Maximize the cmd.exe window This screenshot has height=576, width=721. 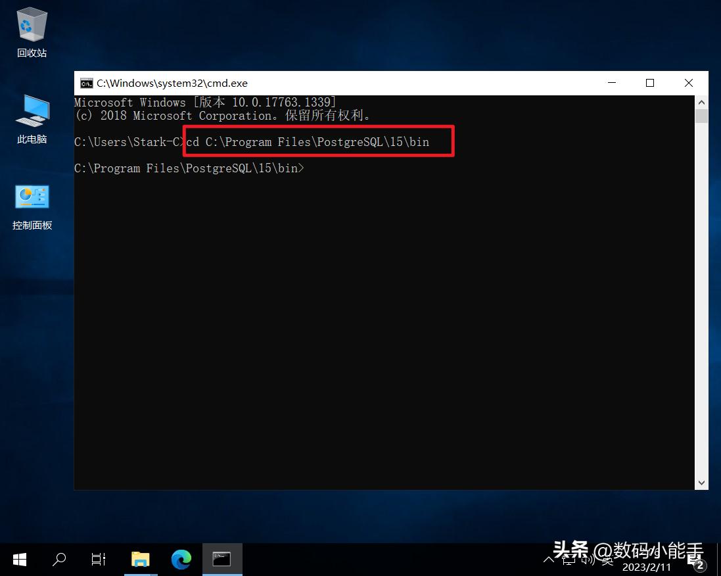coord(650,84)
